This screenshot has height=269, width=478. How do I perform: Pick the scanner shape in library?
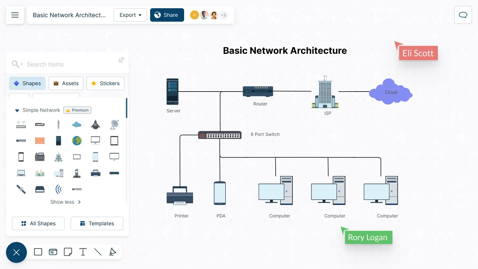tap(40, 189)
